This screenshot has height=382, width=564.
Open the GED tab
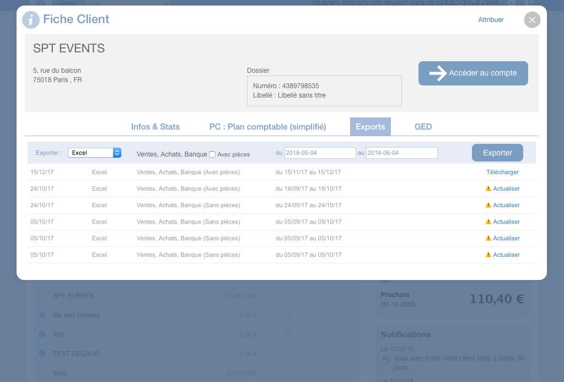click(423, 127)
